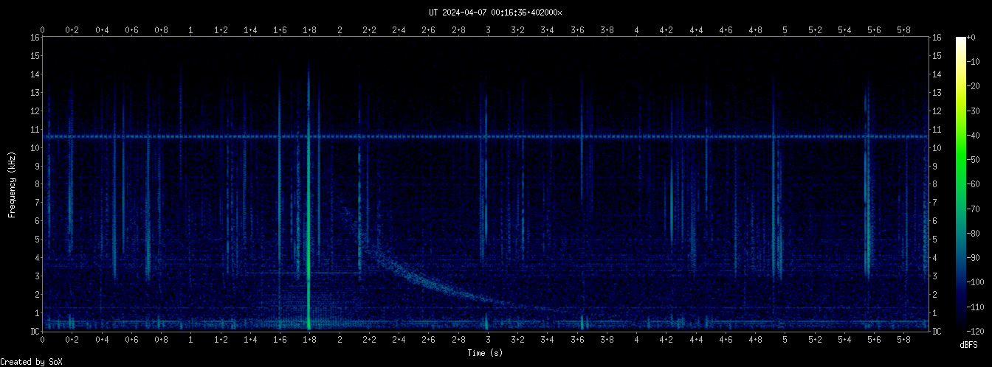Click the dBFS color scale bar
This screenshot has height=367, width=992.
[960, 183]
